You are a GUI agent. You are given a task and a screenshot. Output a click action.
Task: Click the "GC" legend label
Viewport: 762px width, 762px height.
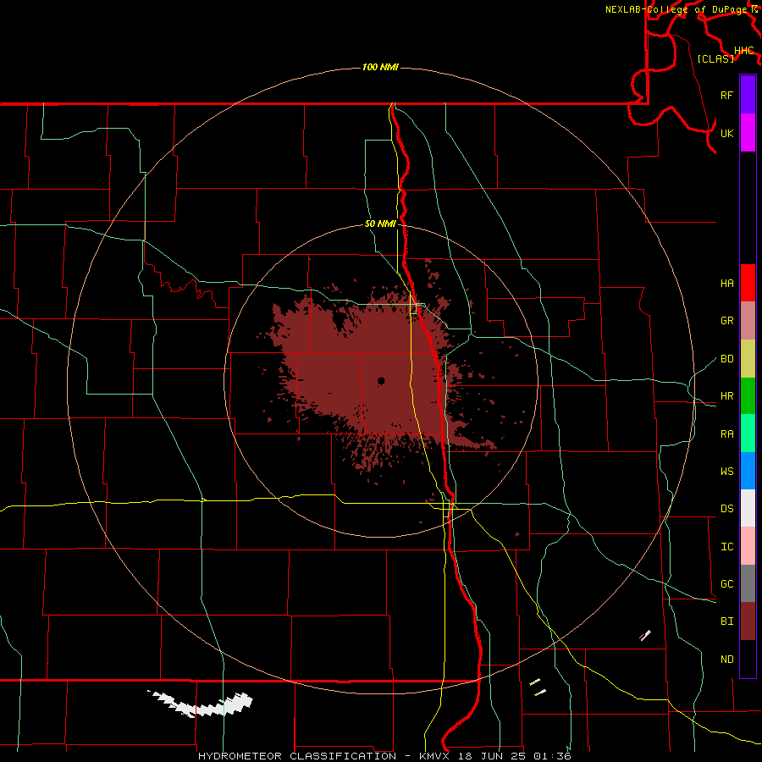(x=726, y=583)
